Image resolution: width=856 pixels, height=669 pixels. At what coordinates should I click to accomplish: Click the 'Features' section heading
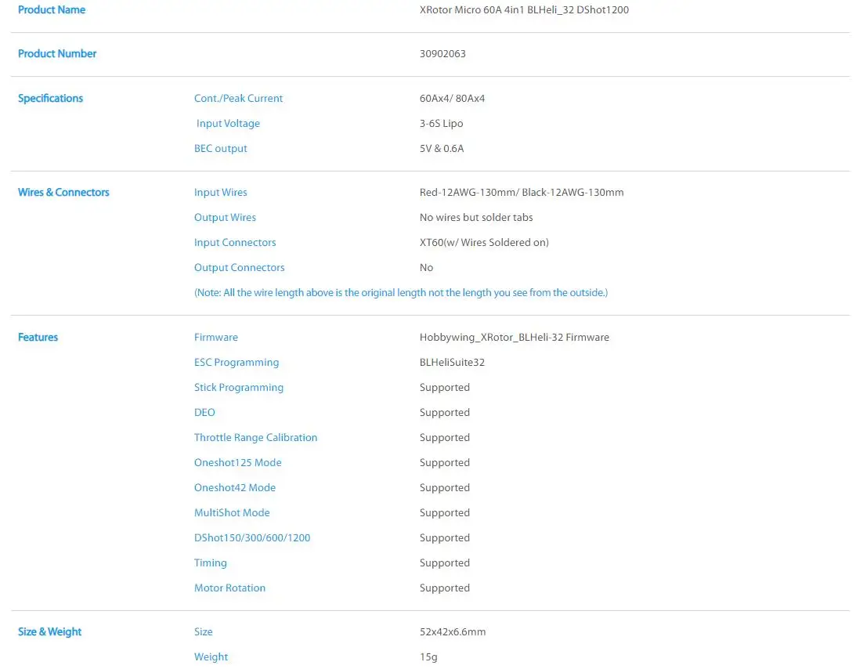38,337
